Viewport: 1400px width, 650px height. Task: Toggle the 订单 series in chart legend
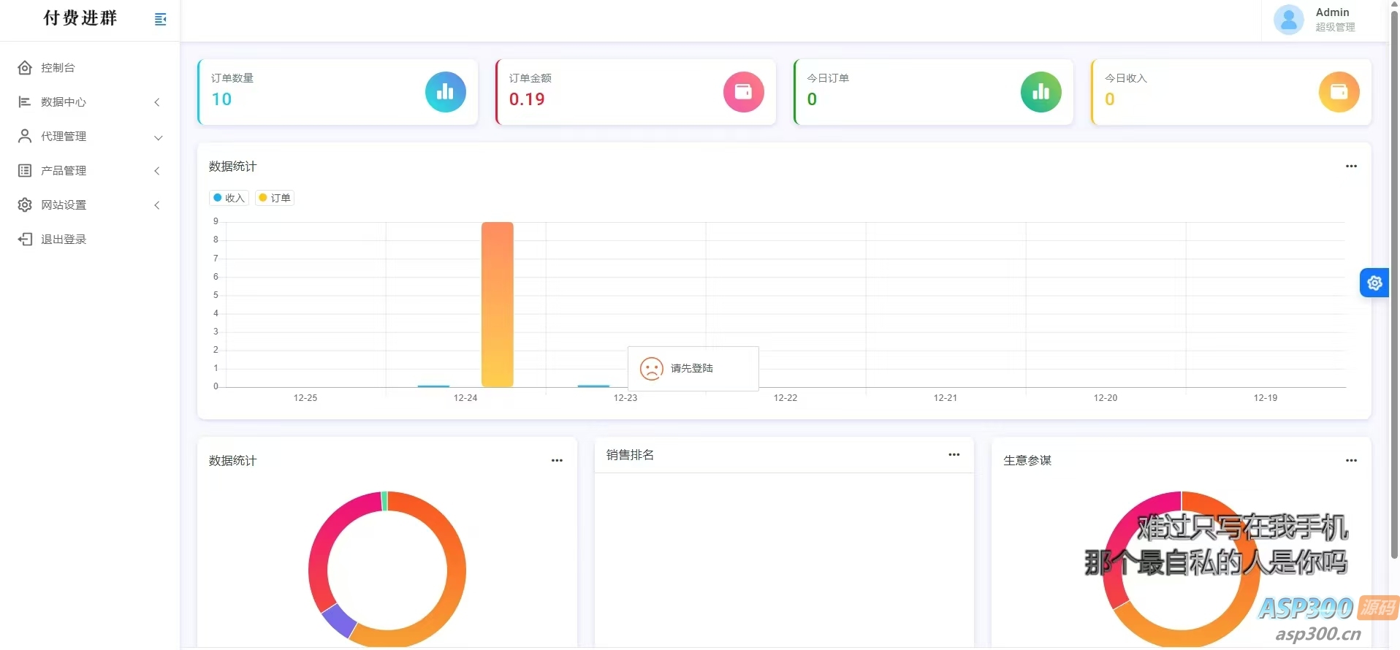point(275,198)
